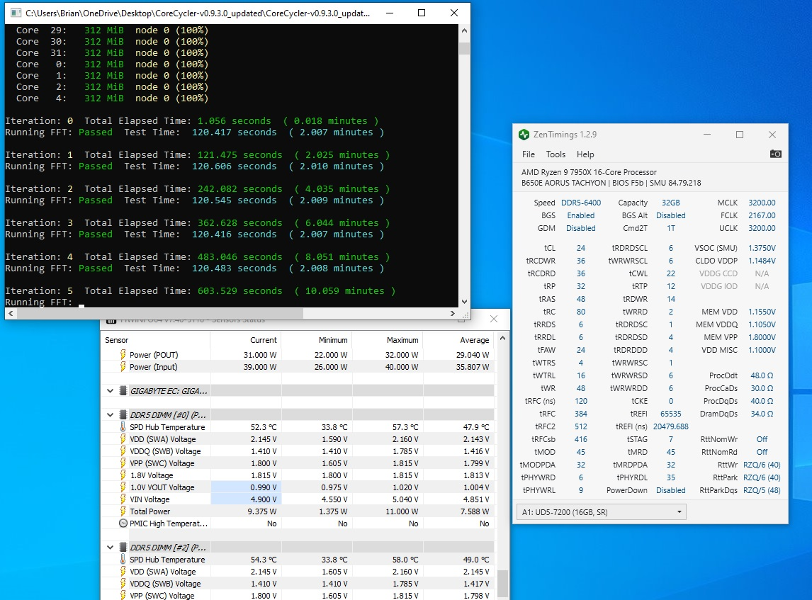Select the DDR5-6400 speed value in ZenTimings
The width and height of the screenshot is (812, 600).
pyautogui.click(x=581, y=203)
